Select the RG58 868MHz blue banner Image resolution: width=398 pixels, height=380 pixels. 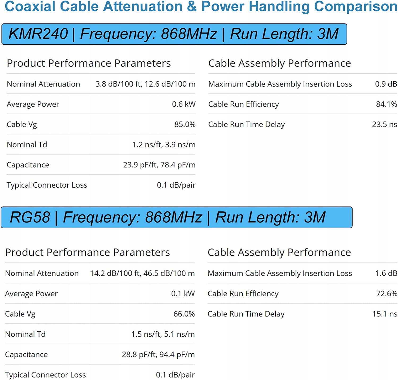(176, 217)
